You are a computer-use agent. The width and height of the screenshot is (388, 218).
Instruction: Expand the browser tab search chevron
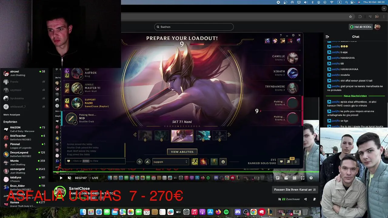point(384,8)
